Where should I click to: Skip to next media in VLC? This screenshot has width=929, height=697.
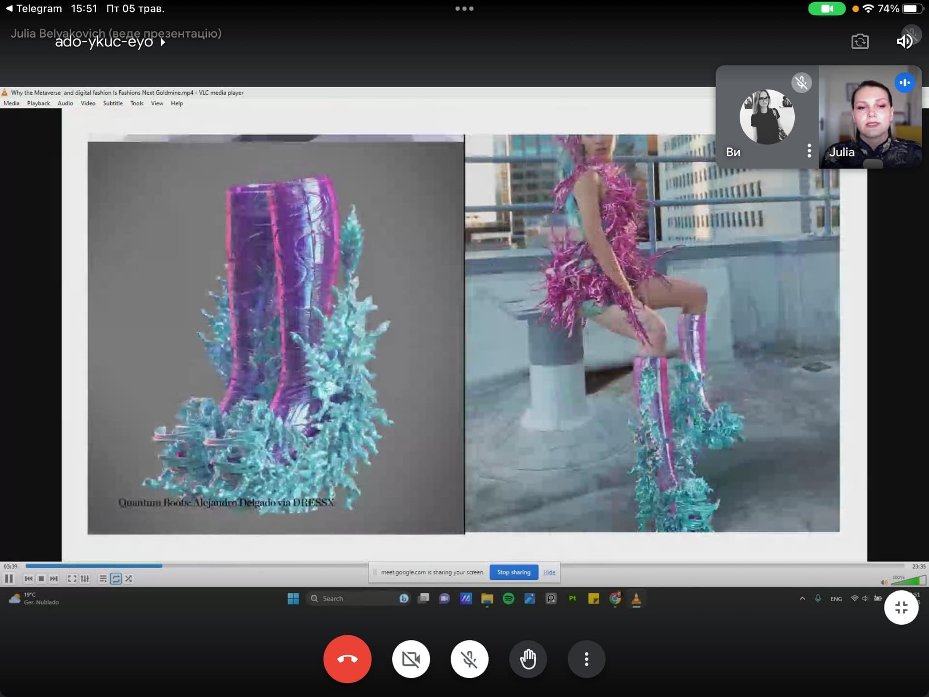point(54,579)
